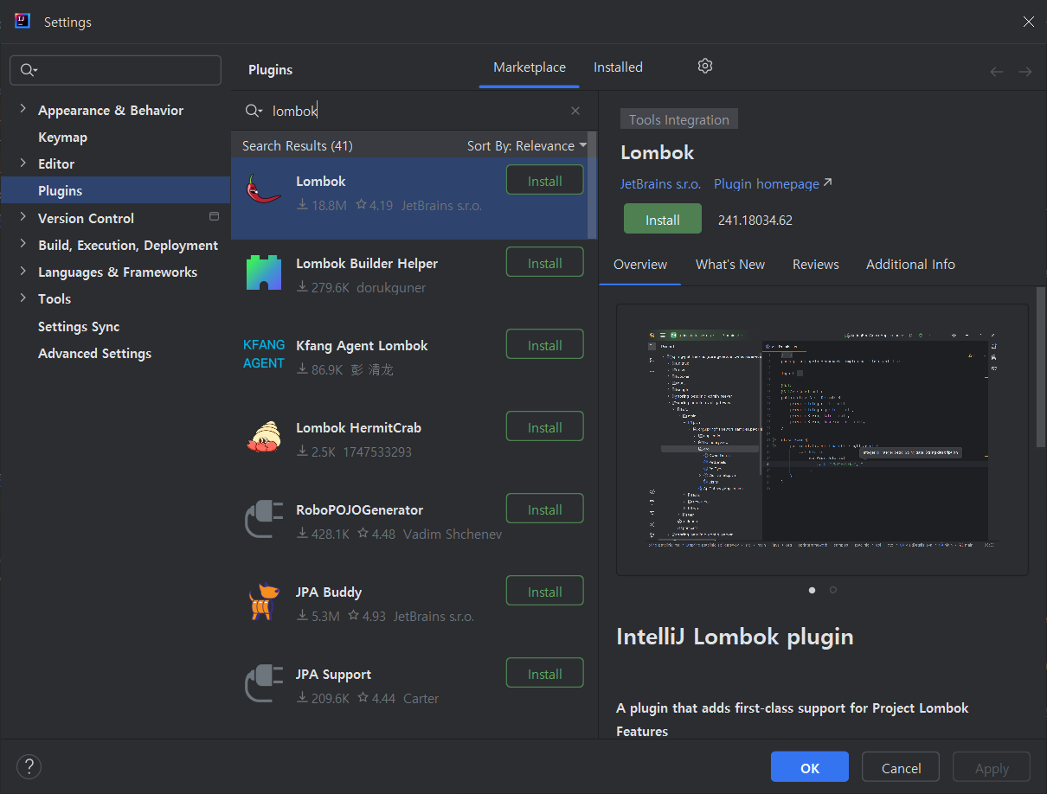Screen dimensions: 1047x794
Task: Click the IntelliJ logo in title bar
Action: (23, 22)
